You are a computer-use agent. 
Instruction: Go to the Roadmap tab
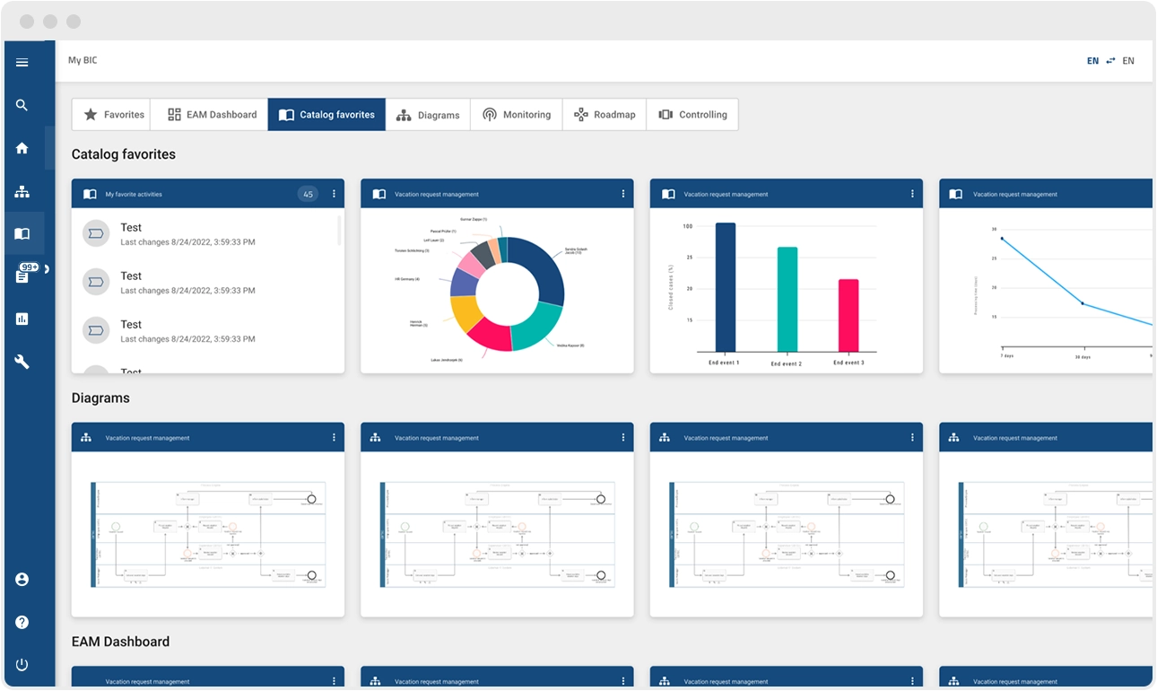point(605,115)
